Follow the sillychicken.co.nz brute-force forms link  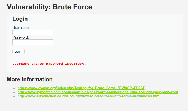coord(89,96)
